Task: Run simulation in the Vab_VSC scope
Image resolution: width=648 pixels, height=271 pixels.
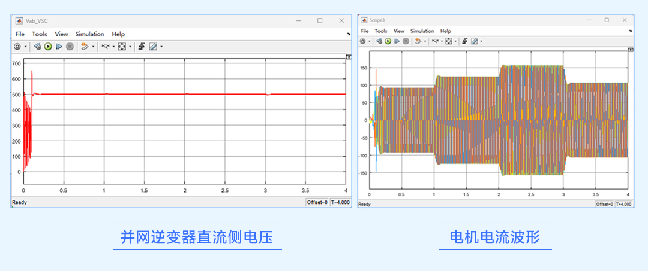Action: (x=48, y=47)
